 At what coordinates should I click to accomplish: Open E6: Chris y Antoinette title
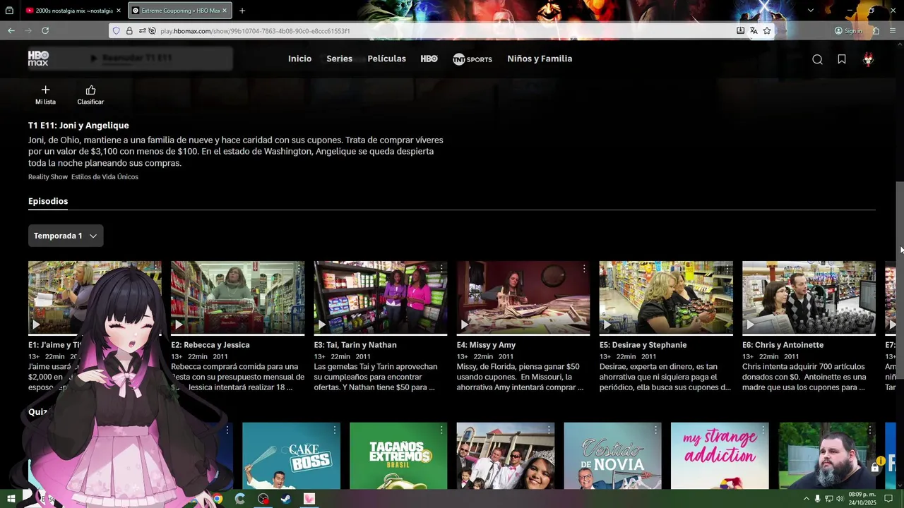(783, 345)
